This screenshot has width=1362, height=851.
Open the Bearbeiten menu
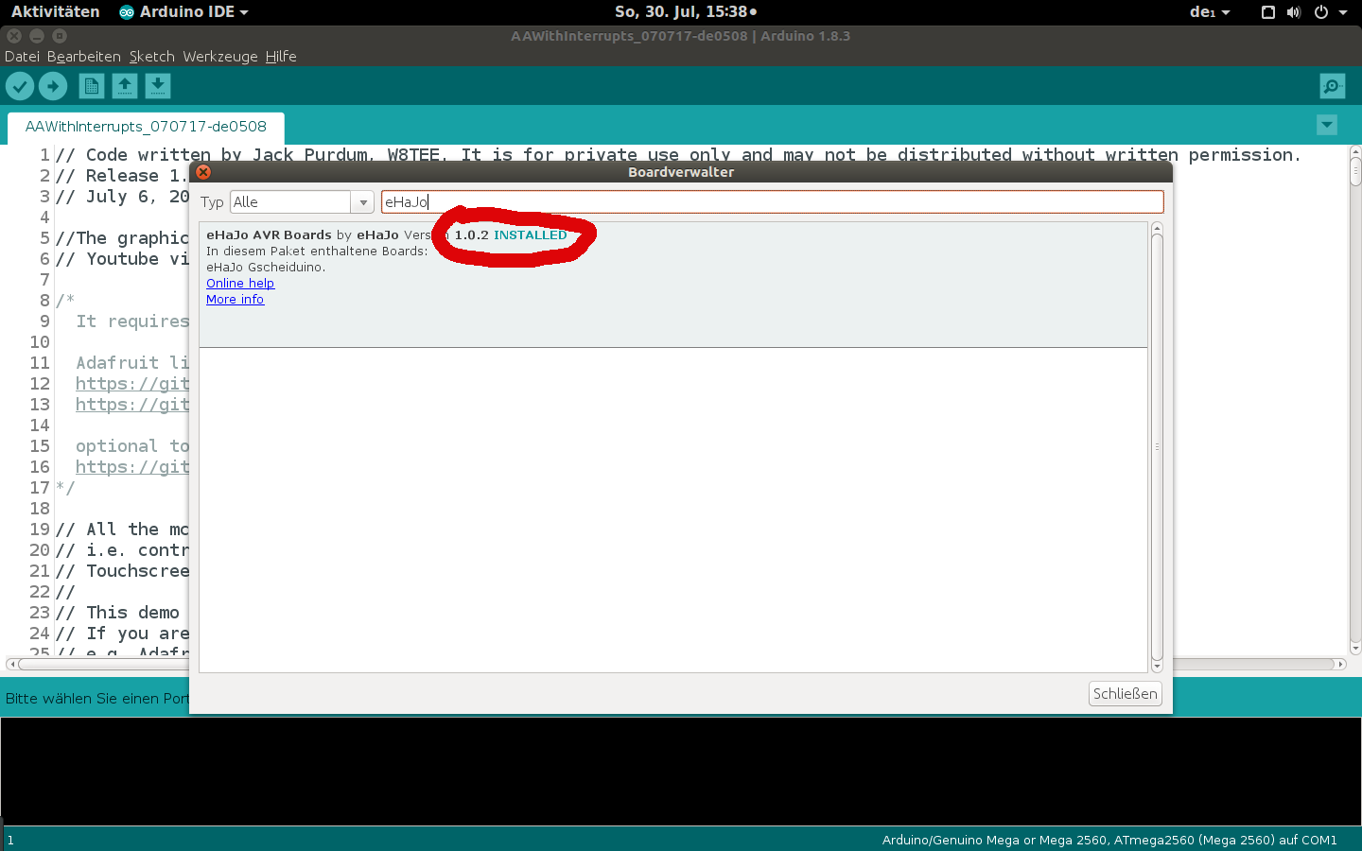84,57
